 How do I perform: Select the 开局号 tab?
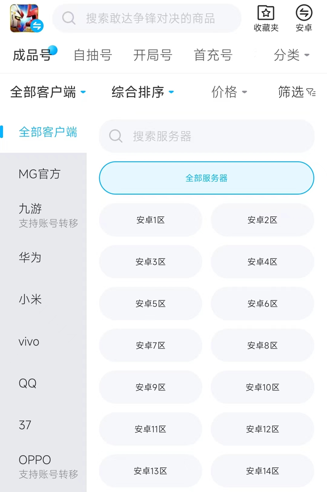pos(153,55)
